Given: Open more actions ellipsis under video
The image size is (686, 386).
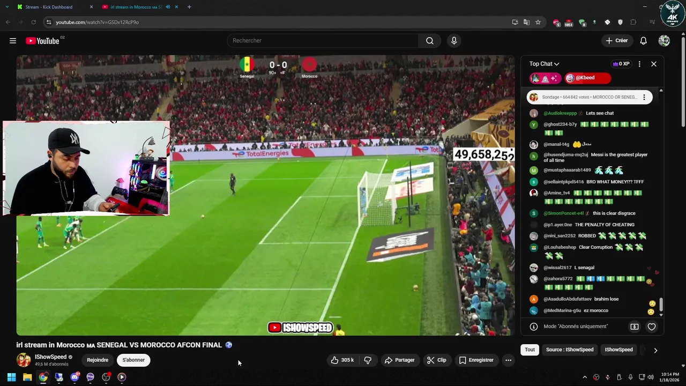Looking at the screenshot, I should pos(508,360).
